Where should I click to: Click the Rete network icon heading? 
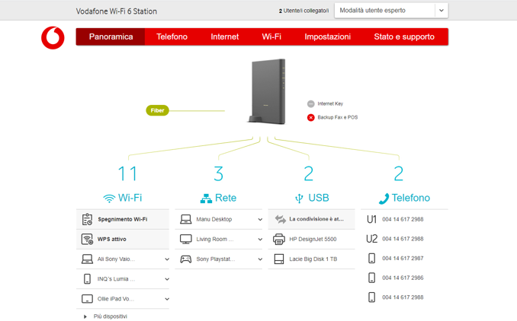click(x=206, y=199)
